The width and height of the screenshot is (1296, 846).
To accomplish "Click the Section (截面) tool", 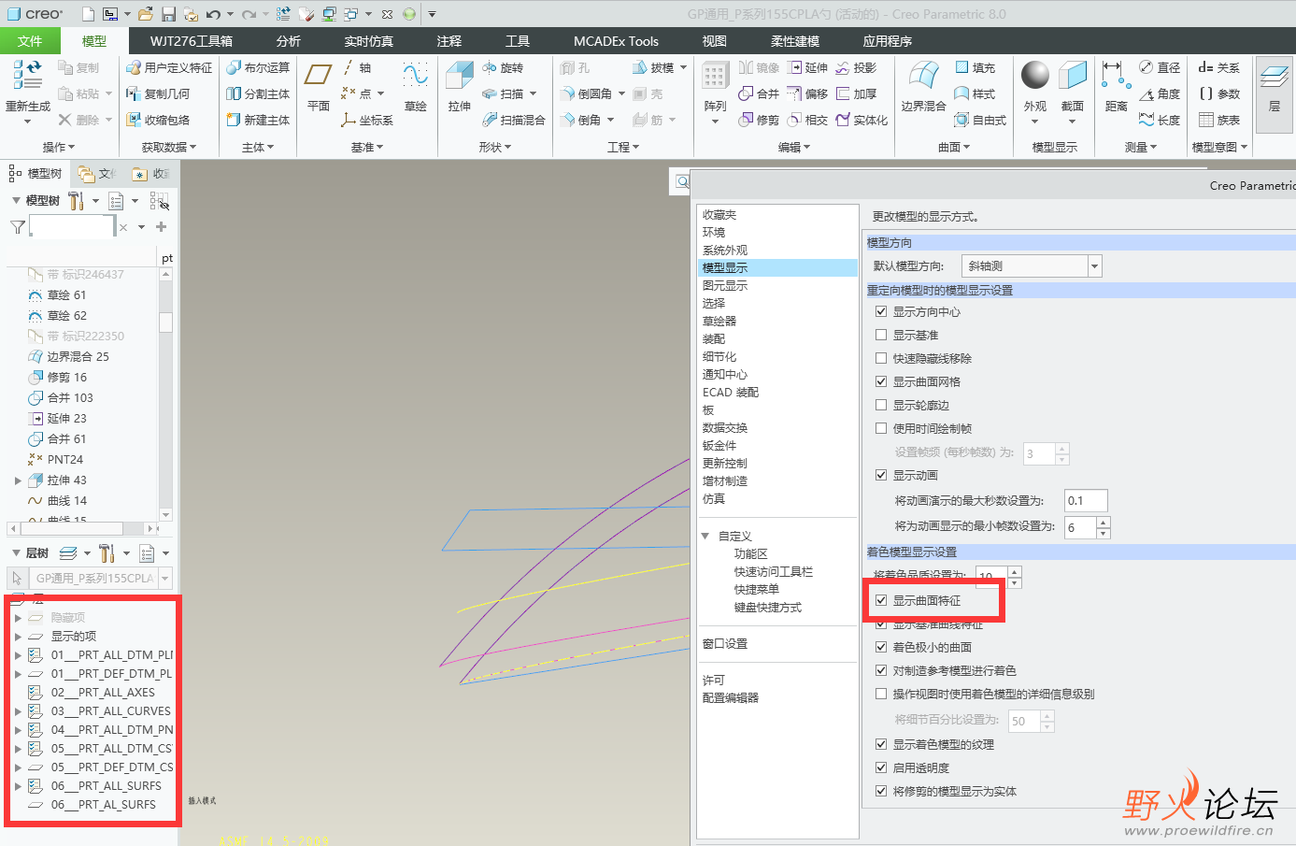I will 1073,87.
